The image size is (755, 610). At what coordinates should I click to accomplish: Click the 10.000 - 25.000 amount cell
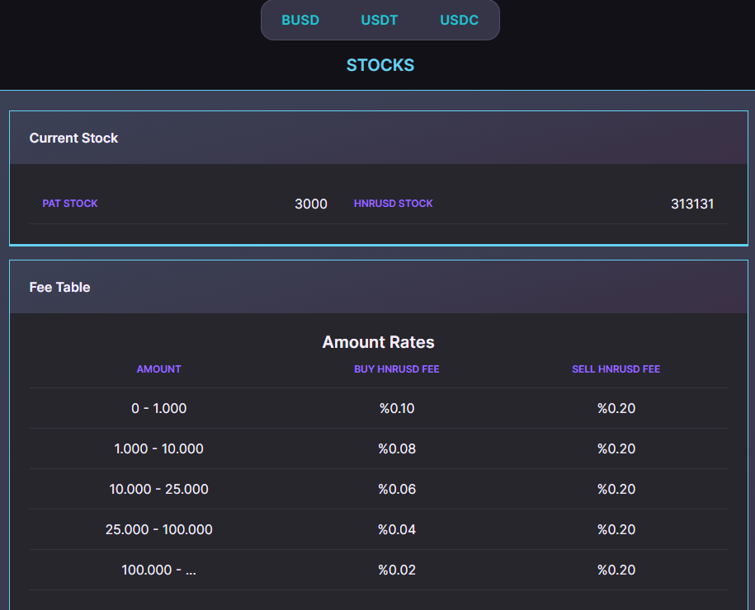click(x=158, y=489)
